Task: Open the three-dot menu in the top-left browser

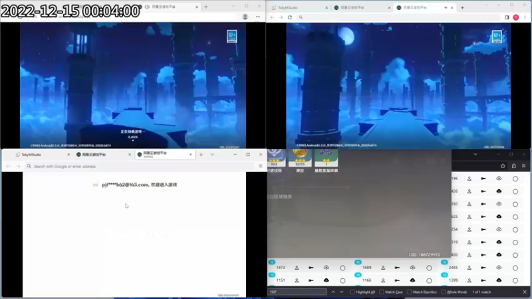Action: click(x=258, y=17)
